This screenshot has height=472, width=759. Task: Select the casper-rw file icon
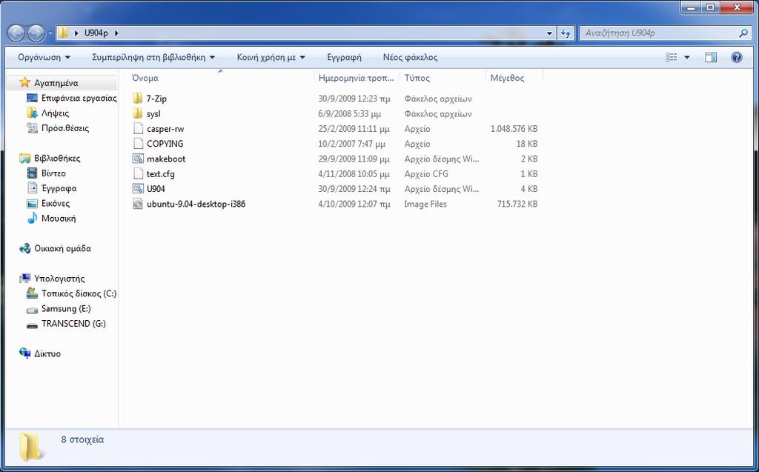[138, 129]
